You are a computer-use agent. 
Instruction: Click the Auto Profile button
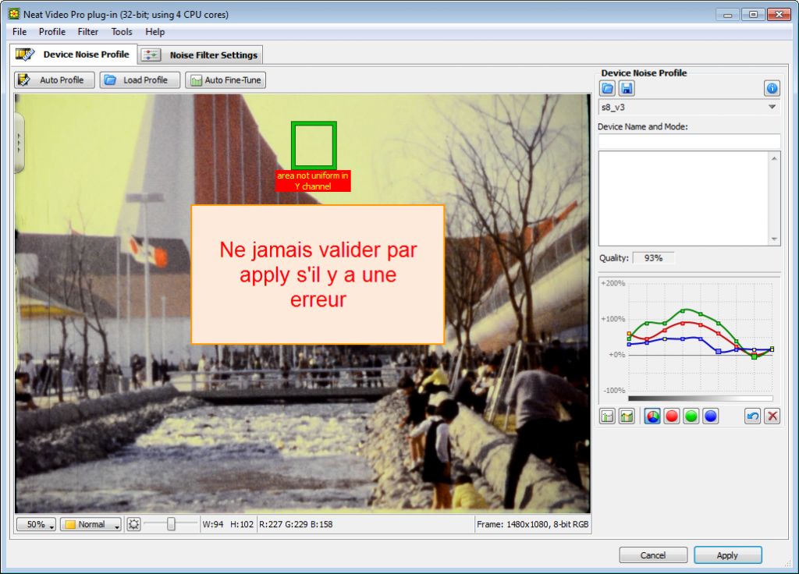pyautogui.click(x=55, y=80)
